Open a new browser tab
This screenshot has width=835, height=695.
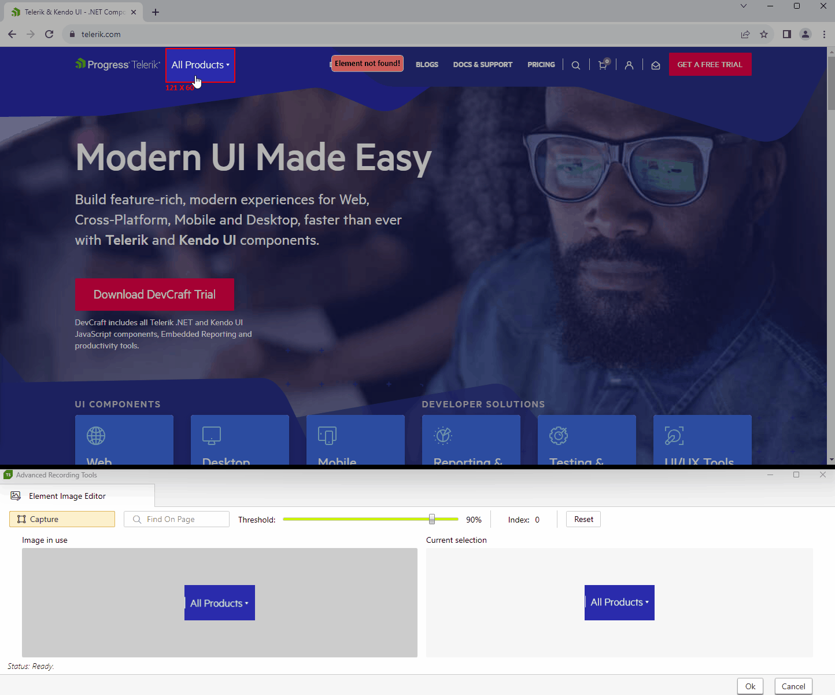click(x=156, y=12)
